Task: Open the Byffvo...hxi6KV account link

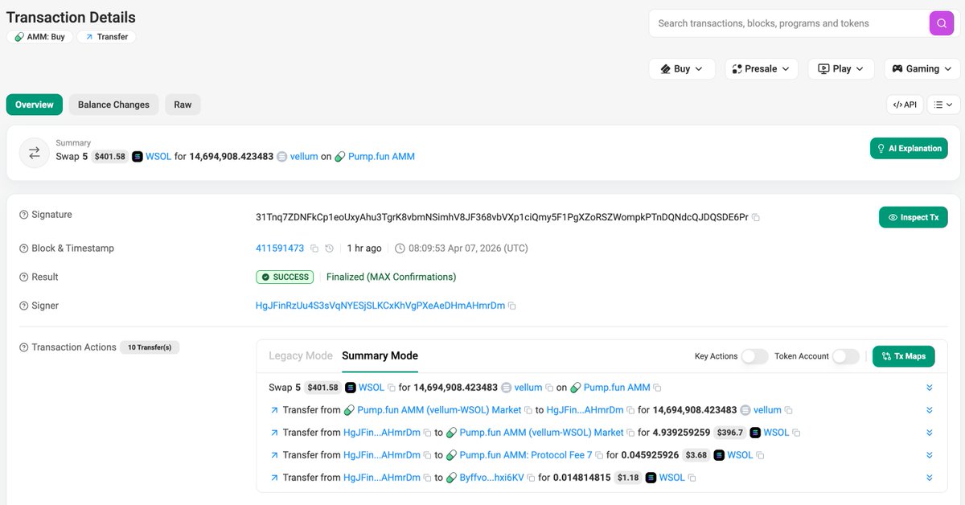Action: [x=491, y=478]
